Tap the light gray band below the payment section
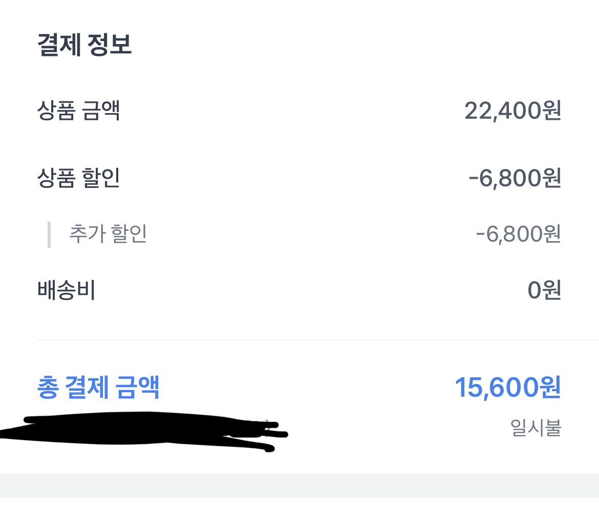The height and width of the screenshot is (515, 599). click(x=299, y=486)
